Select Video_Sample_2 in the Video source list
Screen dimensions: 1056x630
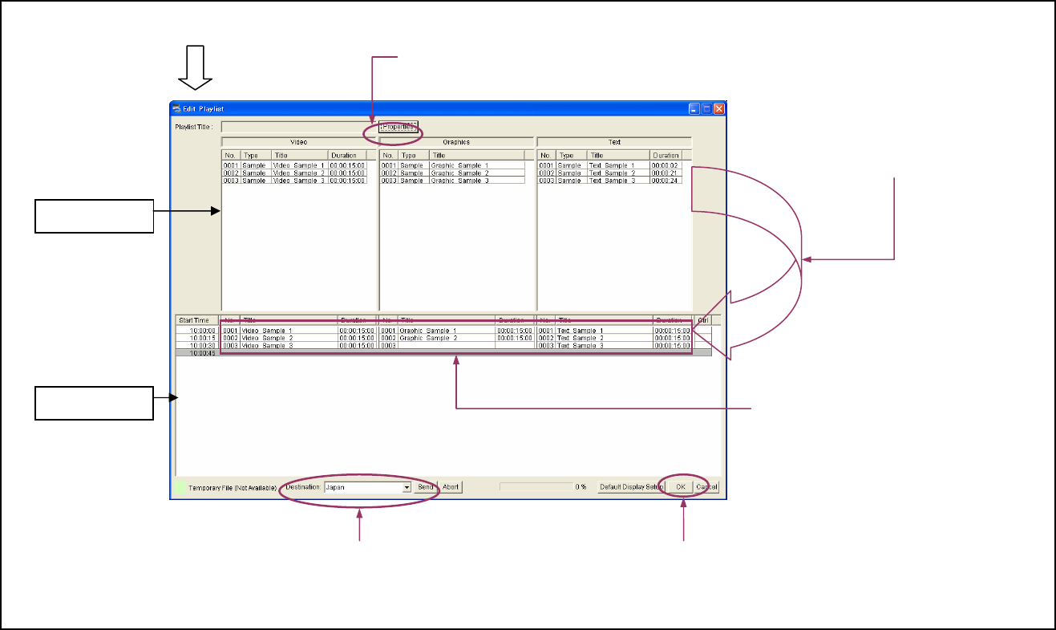coord(298,173)
